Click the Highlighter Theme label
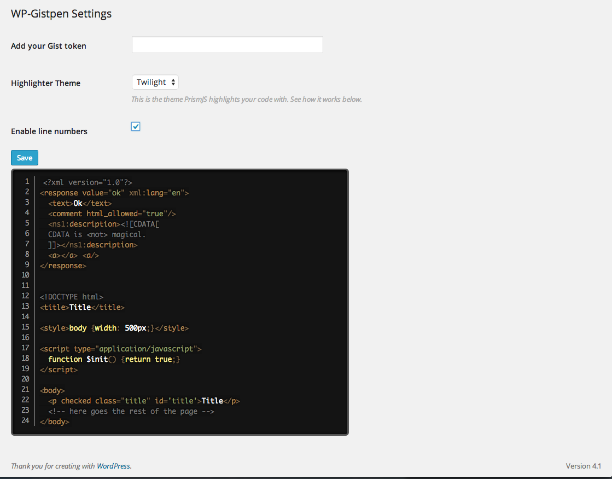Viewport: 612px width, 479px height. tap(45, 83)
